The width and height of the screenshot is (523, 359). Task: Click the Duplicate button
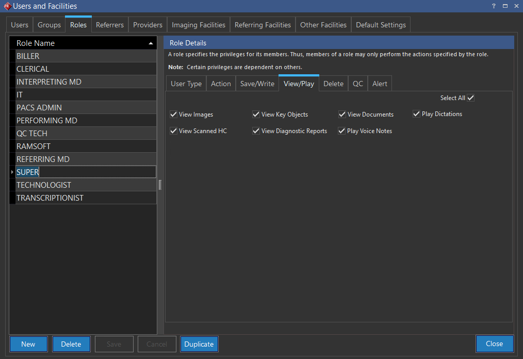coord(199,344)
